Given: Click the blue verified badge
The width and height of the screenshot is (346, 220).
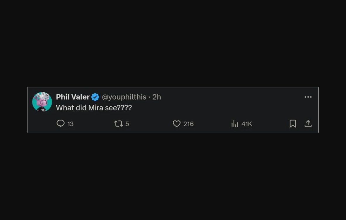Looking at the screenshot, I should 95,97.
